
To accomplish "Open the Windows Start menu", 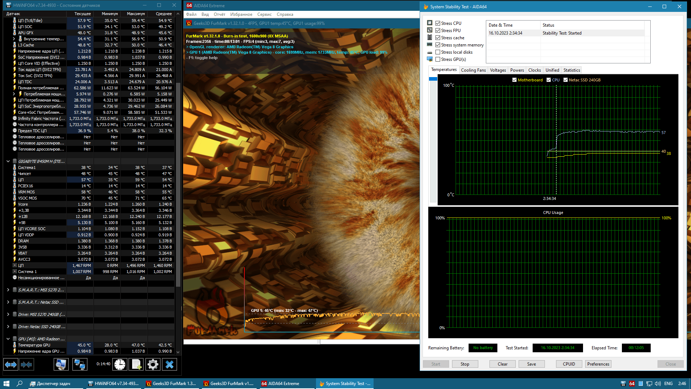I will point(6,384).
